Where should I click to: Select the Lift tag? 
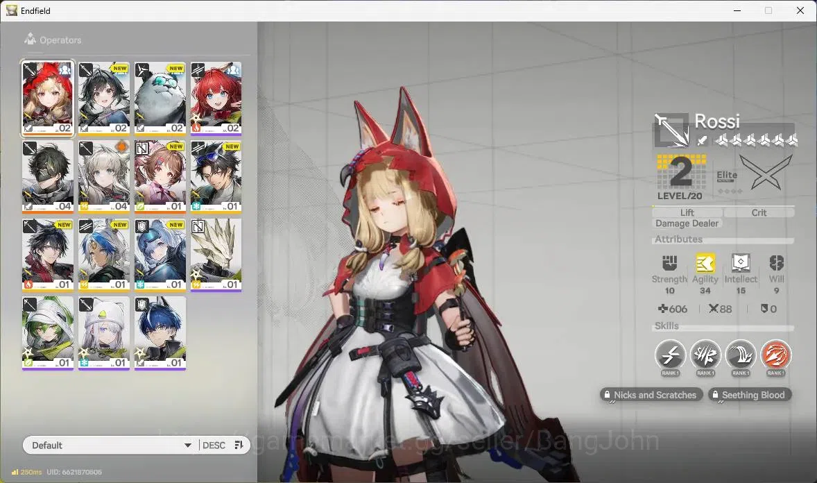(x=687, y=212)
